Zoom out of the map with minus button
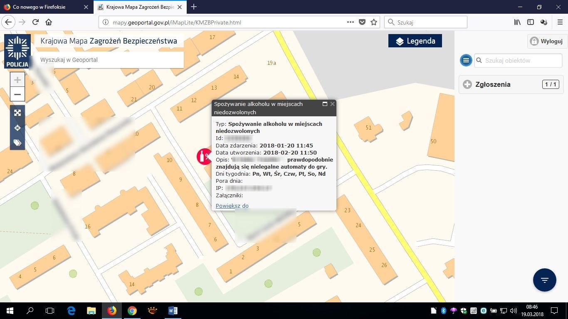Screen dimensions: 568x319 point(17,94)
